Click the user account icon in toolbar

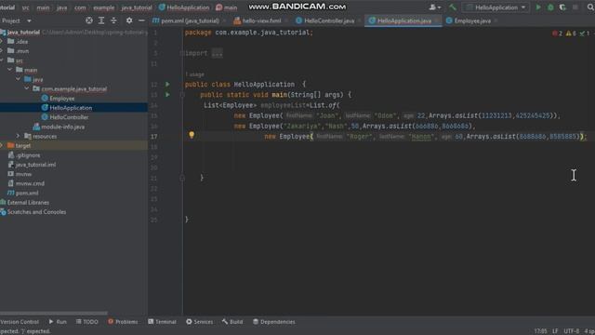[435, 7]
